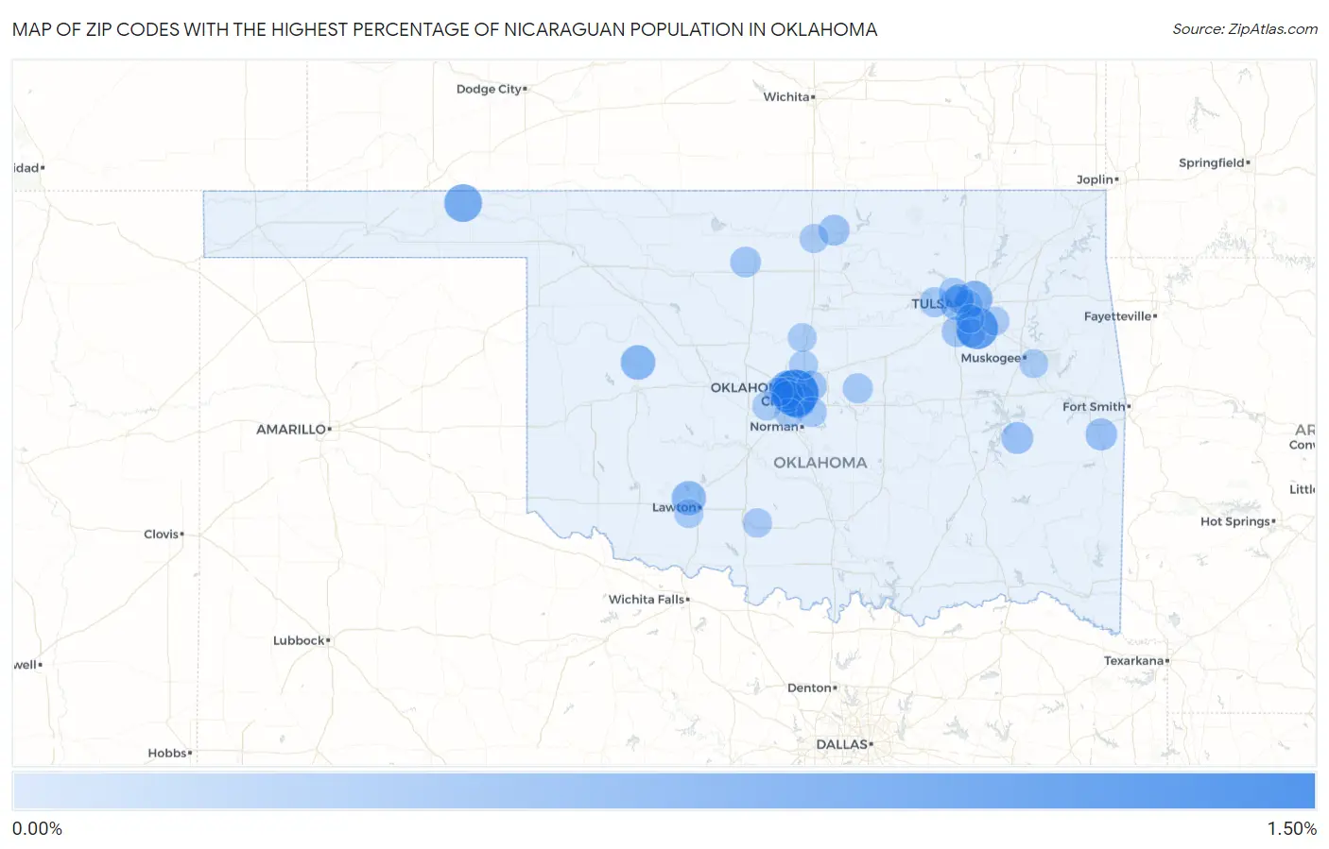Click the 1.50% legend maximum label

(x=1291, y=828)
